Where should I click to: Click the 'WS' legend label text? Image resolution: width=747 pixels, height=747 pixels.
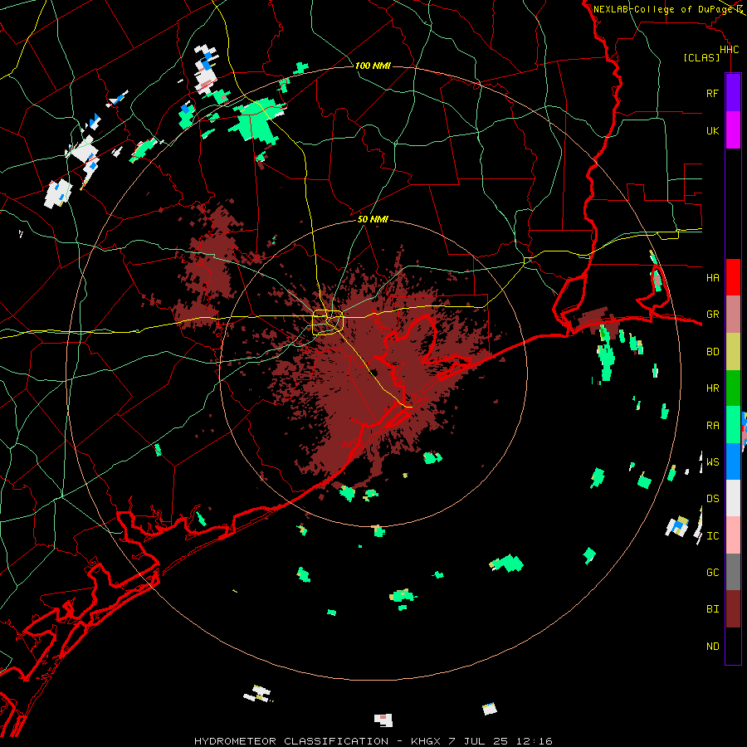[712, 462]
